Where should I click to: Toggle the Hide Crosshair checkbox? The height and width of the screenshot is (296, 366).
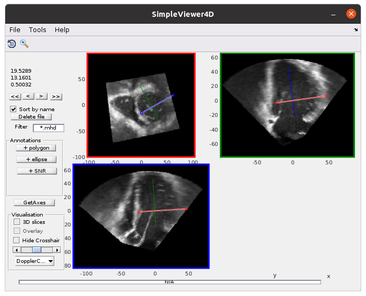point(17,240)
